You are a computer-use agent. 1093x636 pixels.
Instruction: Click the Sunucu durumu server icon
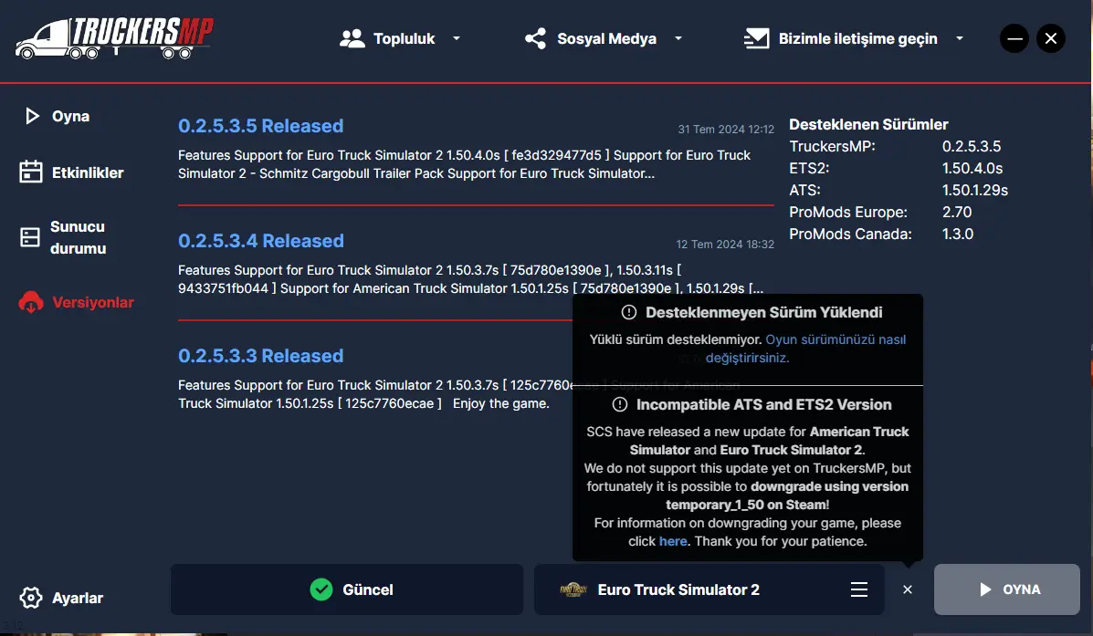tap(30, 237)
